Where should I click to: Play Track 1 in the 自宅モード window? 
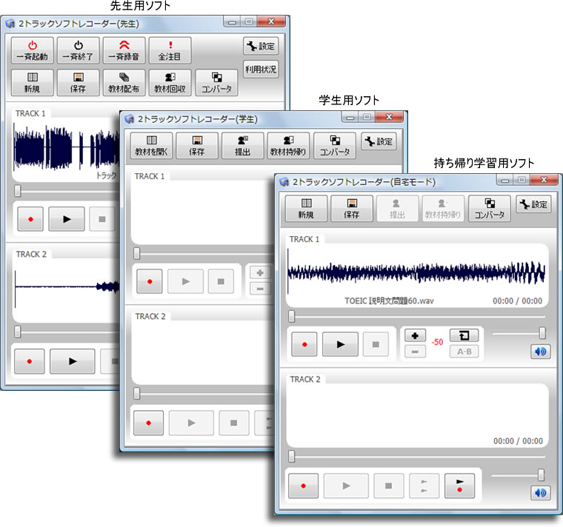[340, 344]
